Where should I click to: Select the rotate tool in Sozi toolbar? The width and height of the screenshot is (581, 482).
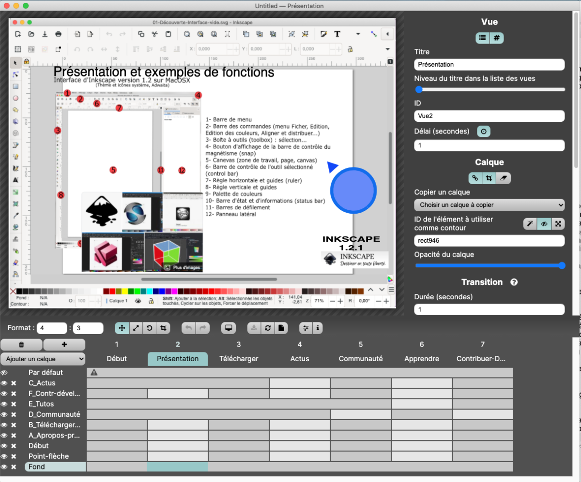[x=150, y=328]
